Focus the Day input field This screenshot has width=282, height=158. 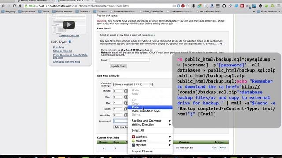[x=118, y=103]
